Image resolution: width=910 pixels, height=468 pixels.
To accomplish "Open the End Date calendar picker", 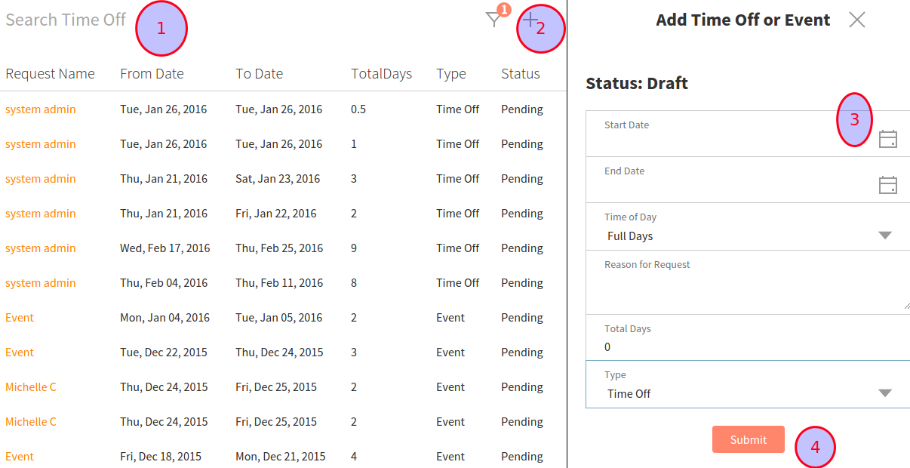I will [x=888, y=185].
